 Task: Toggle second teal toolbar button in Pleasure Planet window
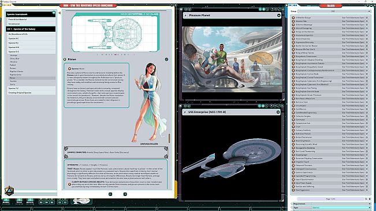click(x=263, y=9)
